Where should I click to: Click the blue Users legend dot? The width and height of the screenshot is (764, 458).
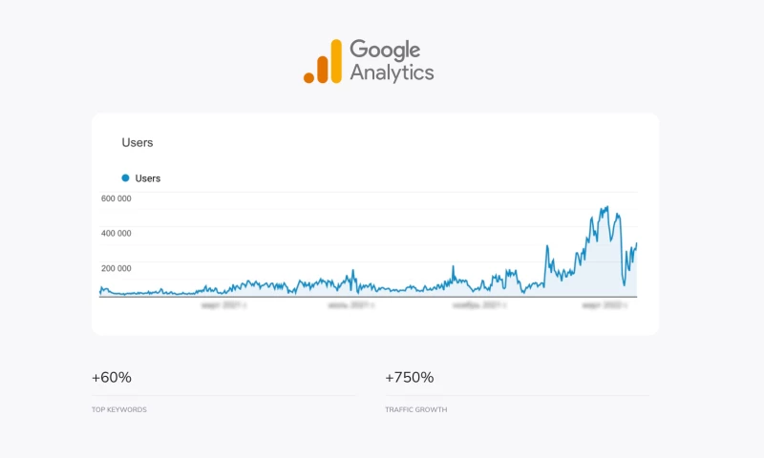point(125,178)
